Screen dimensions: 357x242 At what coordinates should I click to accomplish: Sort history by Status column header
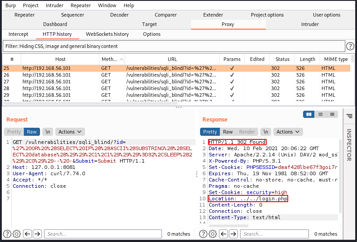(x=282, y=59)
